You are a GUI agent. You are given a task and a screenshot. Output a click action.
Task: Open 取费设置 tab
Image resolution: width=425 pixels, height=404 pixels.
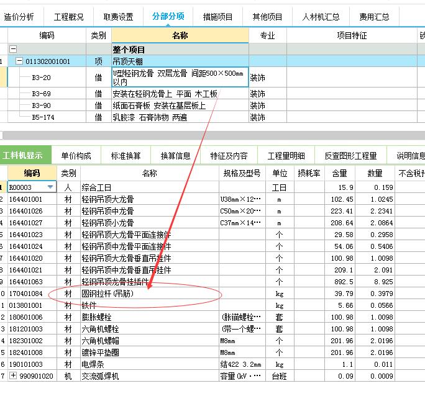coord(119,17)
